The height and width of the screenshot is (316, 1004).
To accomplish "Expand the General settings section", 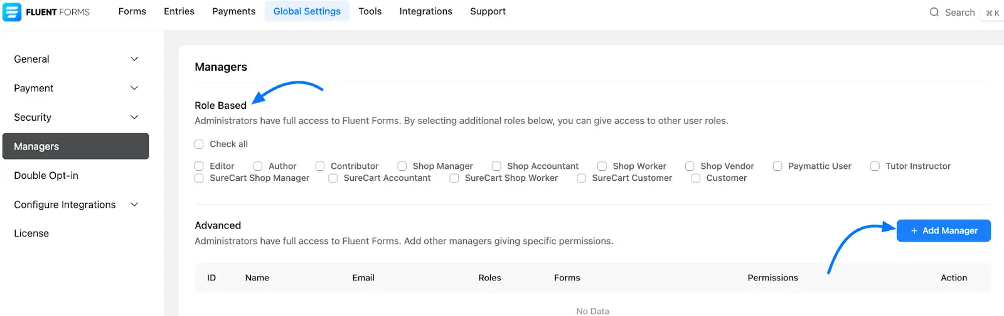I will click(134, 59).
